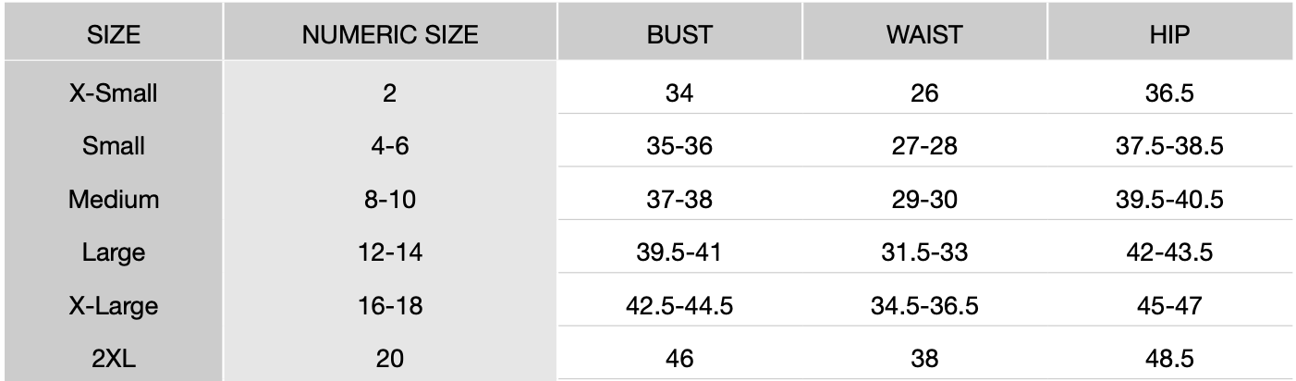Click hip value 48.5
Viewport: 1296px width, 381px height.
click(1169, 358)
